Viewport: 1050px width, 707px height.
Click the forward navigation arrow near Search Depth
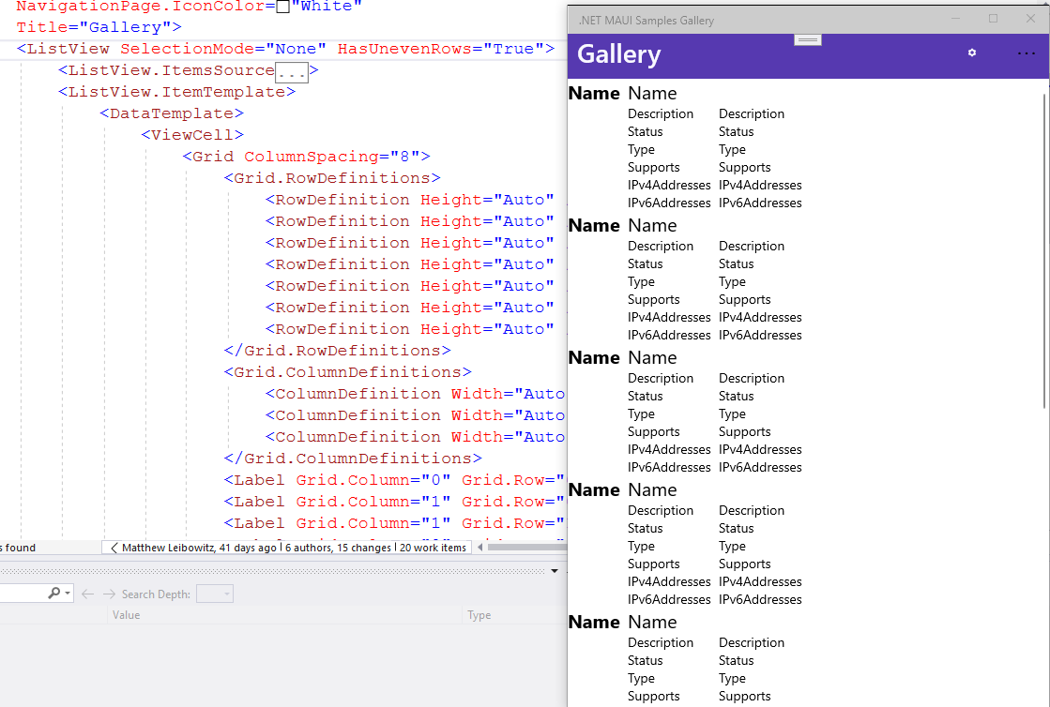click(x=108, y=593)
